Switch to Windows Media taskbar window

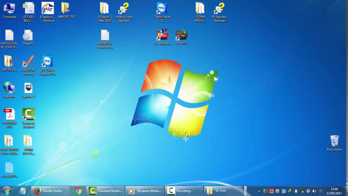[x=145, y=191]
